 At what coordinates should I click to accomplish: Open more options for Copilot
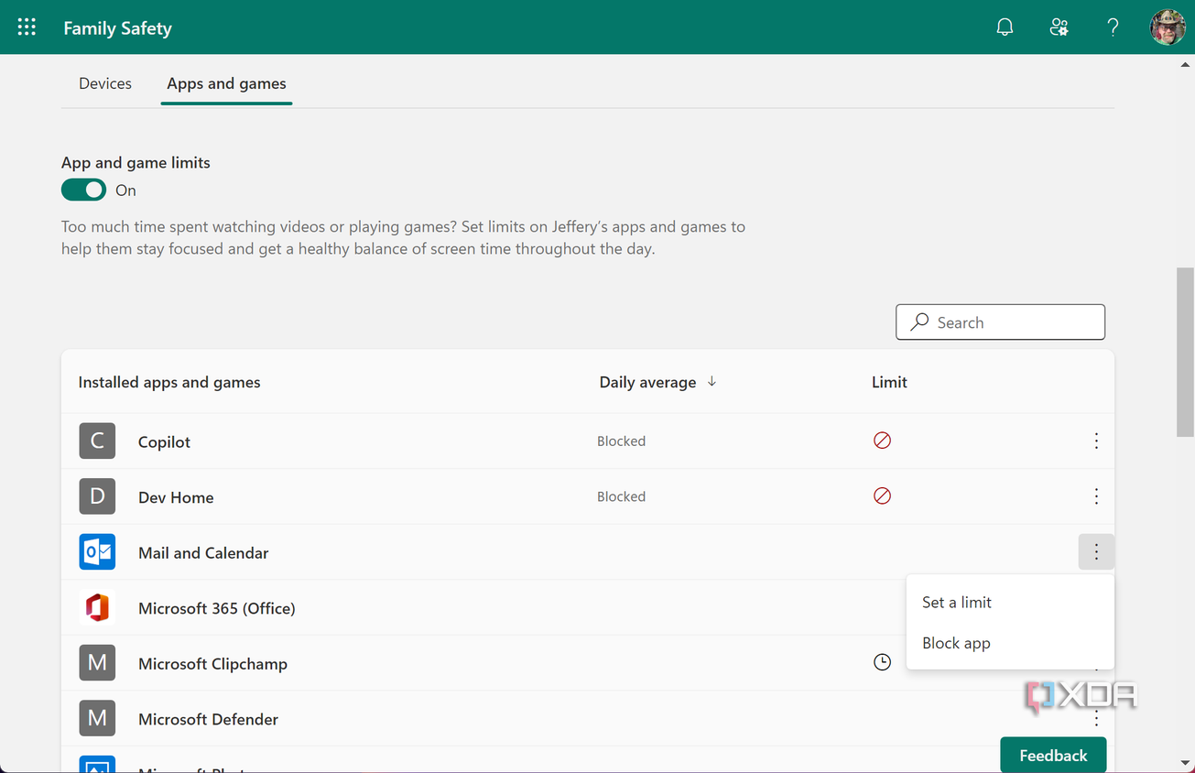pyautogui.click(x=1096, y=441)
